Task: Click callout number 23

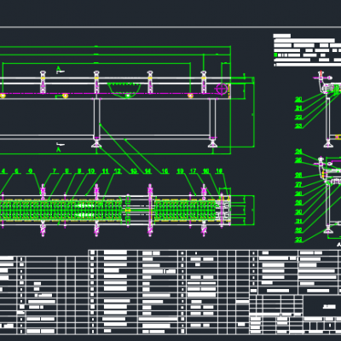Action: (298, 125)
